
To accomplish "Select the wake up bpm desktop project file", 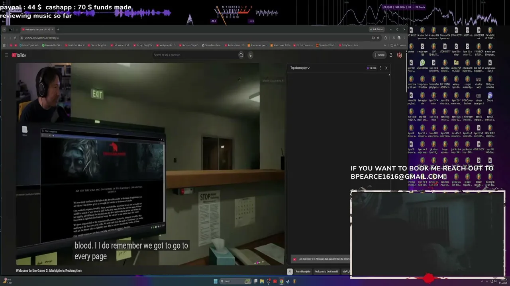I will pos(456,83).
